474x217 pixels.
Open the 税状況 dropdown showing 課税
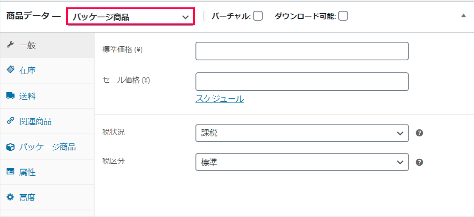(x=302, y=133)
